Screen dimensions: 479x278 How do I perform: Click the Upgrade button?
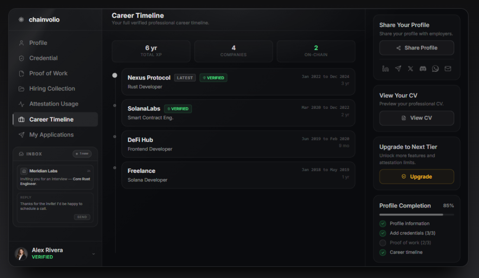(x=416, y=177)
